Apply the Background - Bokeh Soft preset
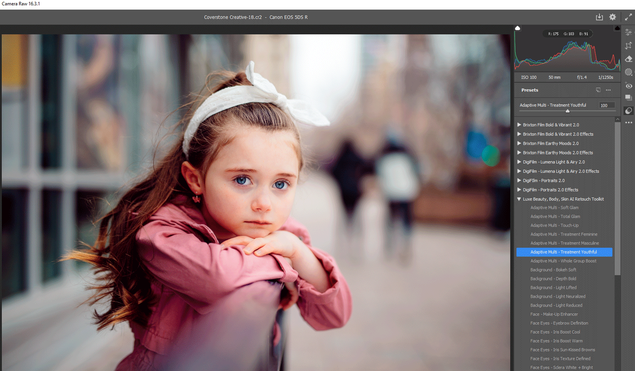 (x=553, y=270)
